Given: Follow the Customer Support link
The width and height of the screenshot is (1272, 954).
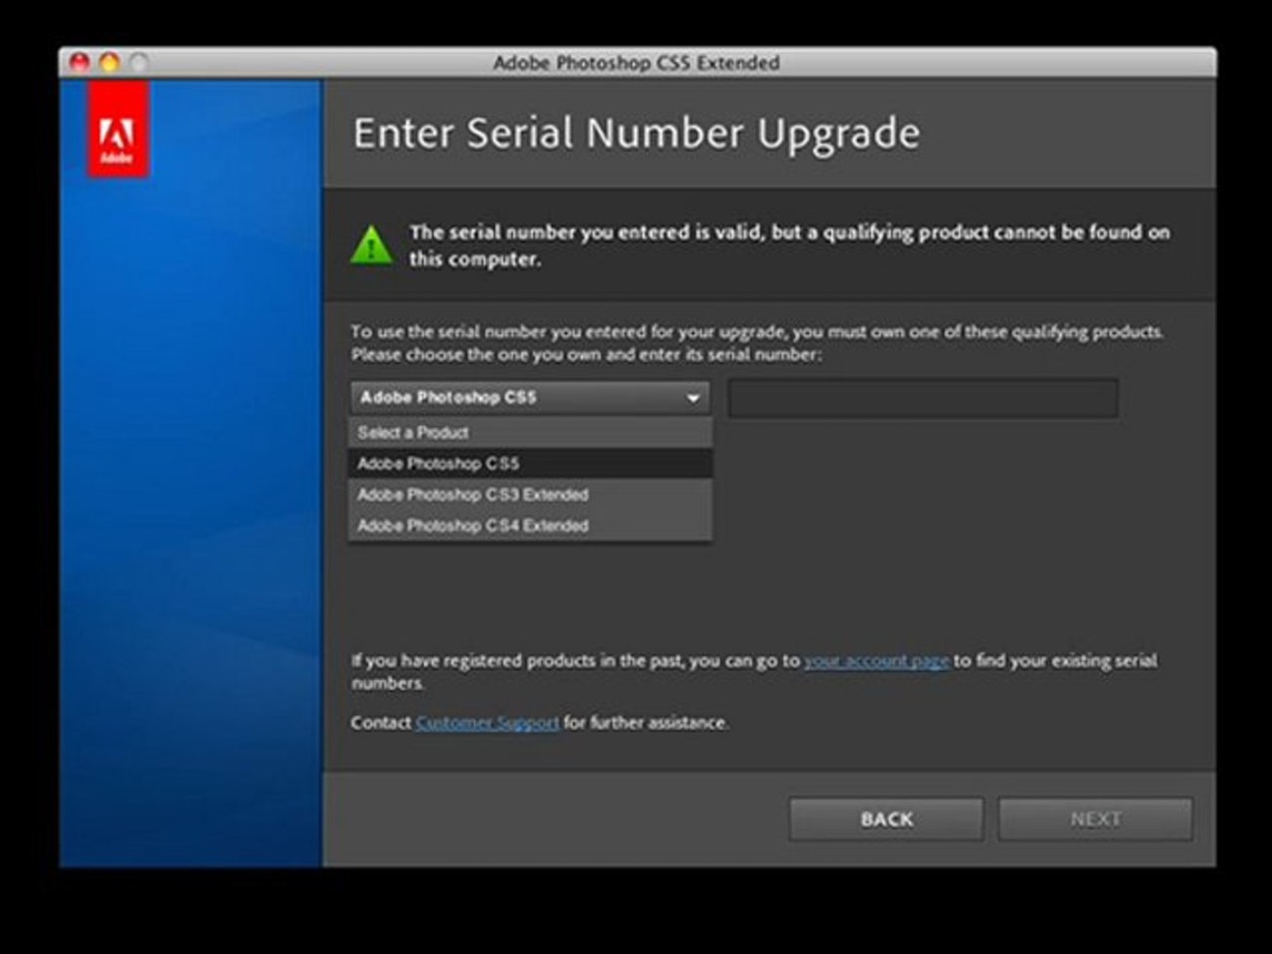Looking at the screenshot, I should (487, 722).
